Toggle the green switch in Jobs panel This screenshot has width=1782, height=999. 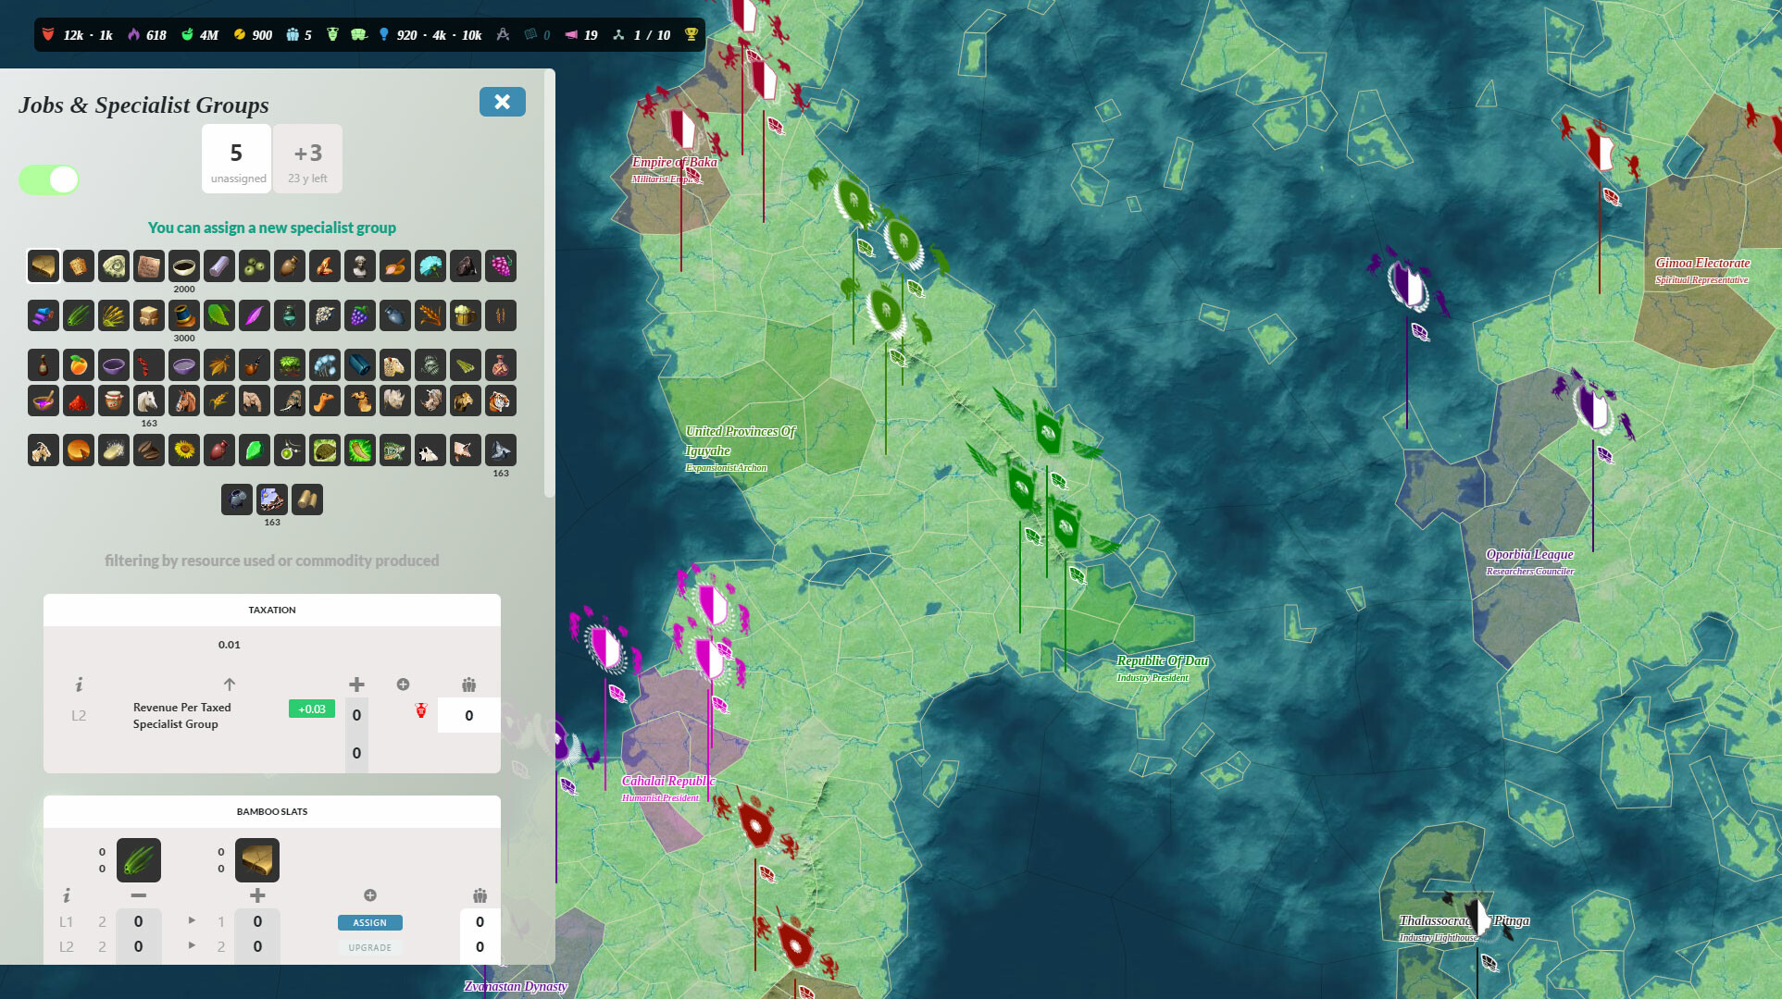49,179
